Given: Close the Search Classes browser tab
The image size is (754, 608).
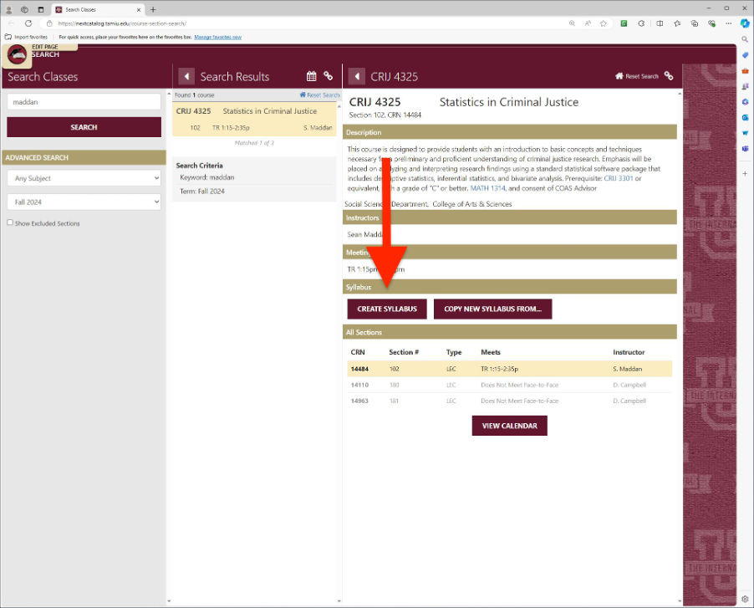Looking at the screenshot, I should pos(139,10).
